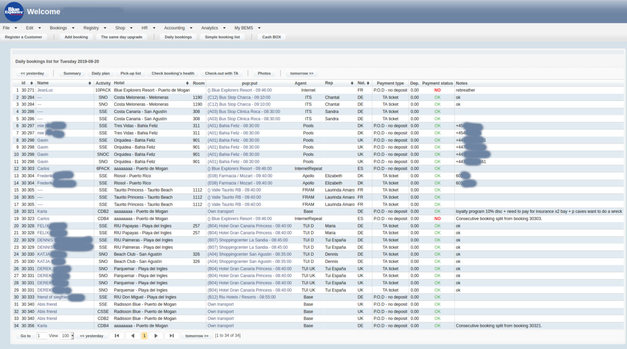Image resolution: width=627 pixels, height=349 pixels.
Task: Open the Shop menu
Action: 124,28
